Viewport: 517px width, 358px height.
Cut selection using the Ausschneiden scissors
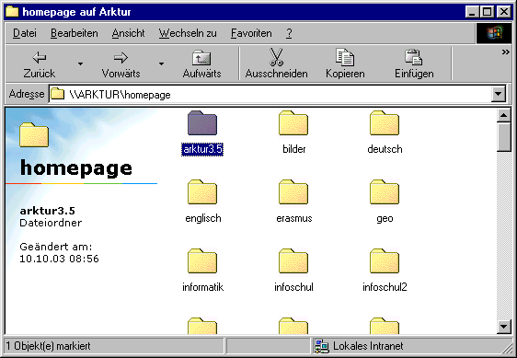click(x=276, y=57)
